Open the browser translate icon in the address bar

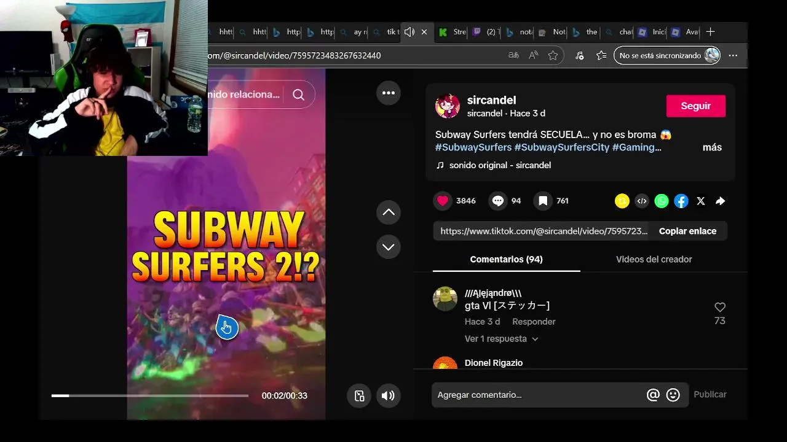point(513,55)
